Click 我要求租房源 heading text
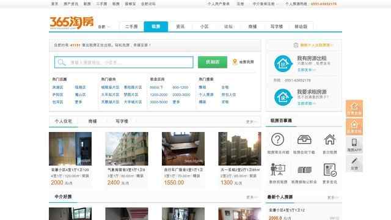This screenshot has height=220, width=391. (312, 92)
